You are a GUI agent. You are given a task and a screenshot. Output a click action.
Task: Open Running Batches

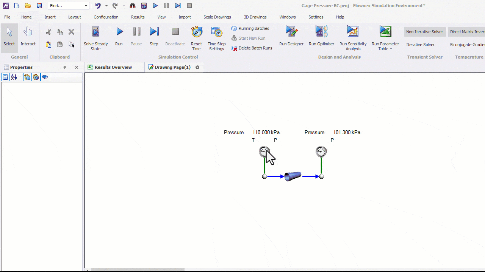pyautogui.click(x=250, y=28)
